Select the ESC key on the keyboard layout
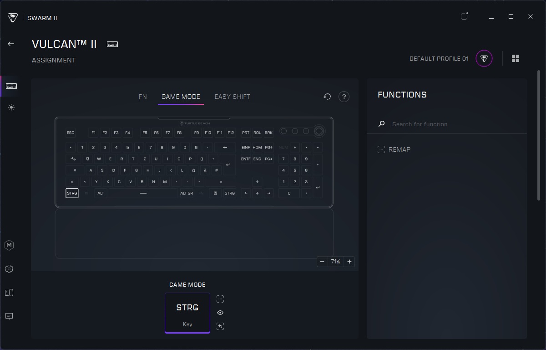The image size is (546, 350). (71, 133)
